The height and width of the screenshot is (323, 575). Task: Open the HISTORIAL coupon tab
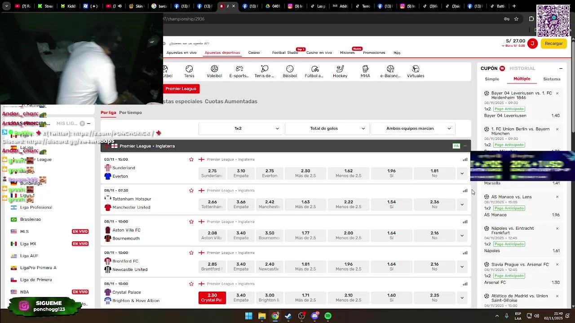(x=522, y=69)
